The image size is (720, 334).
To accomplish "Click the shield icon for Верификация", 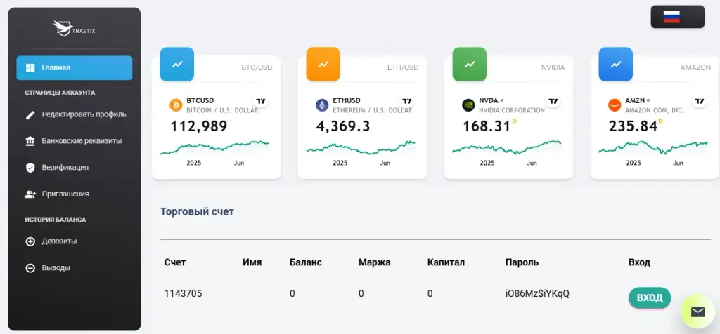I will [30, 168].
